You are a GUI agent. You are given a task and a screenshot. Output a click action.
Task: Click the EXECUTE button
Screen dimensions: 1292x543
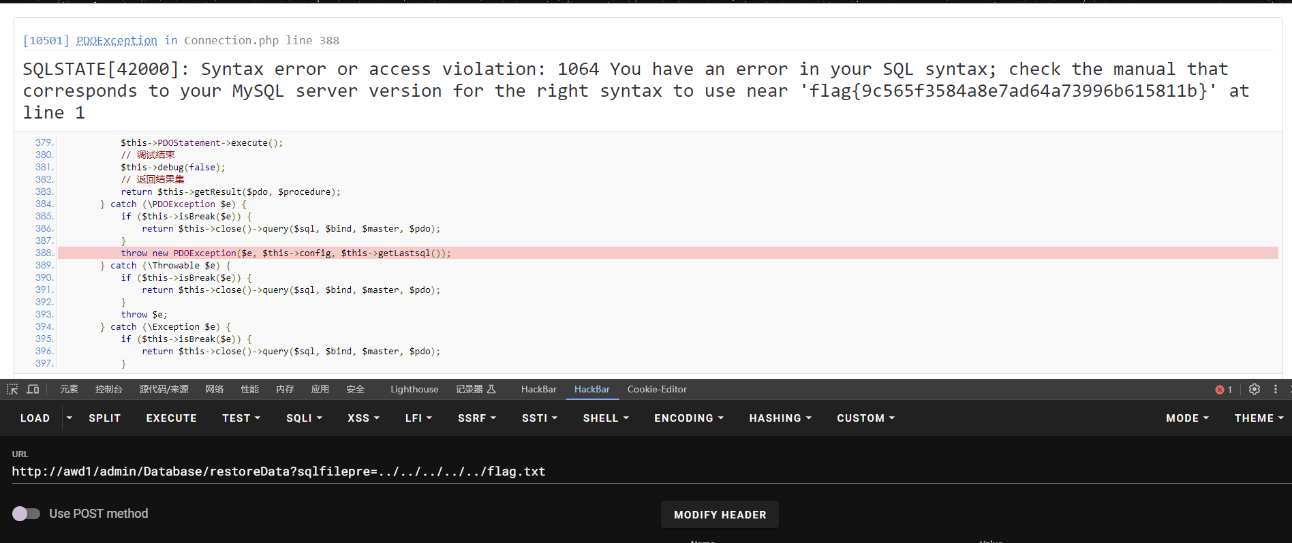[x=171, y=418]
